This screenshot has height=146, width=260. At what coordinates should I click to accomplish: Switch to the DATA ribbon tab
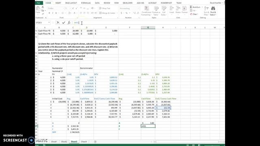click(97, 3)
